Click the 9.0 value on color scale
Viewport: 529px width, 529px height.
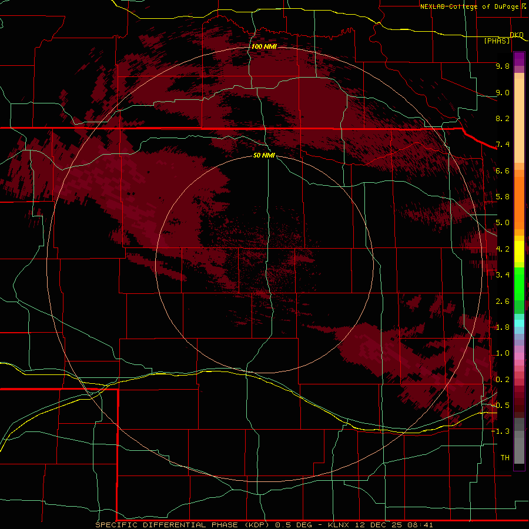click(x=503, y=92)
